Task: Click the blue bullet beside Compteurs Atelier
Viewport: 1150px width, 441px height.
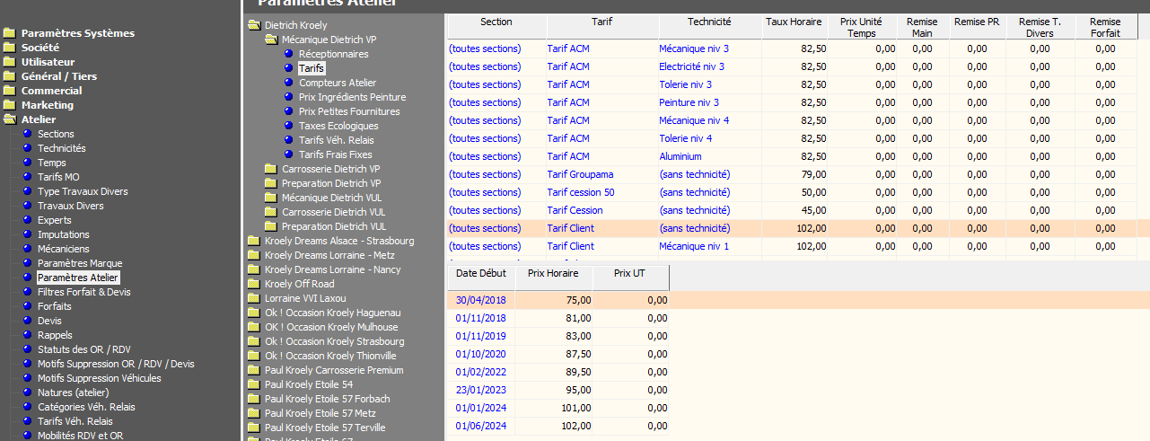Action: [288, 83]
